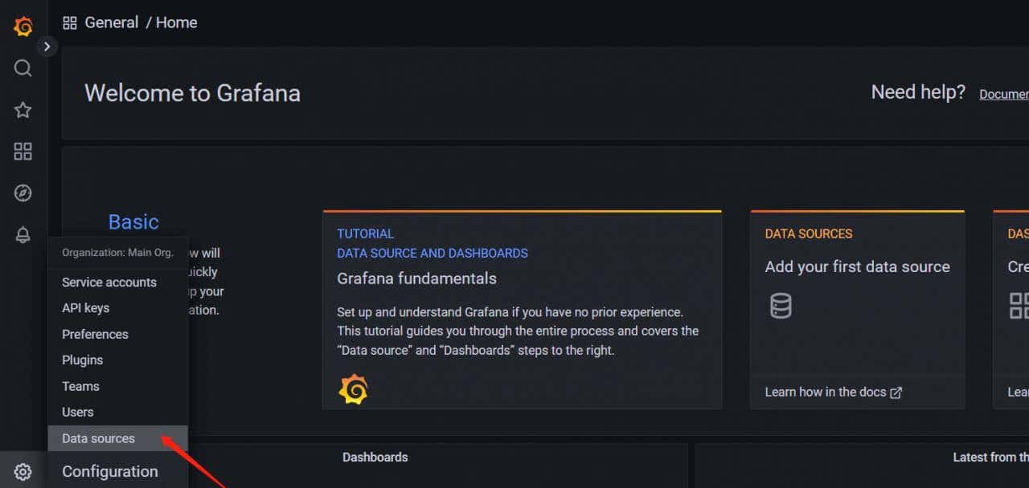This screenshot has width=1029, height=488.
Task: Select Data sources in Configuration menu
Action: [99, 438]
